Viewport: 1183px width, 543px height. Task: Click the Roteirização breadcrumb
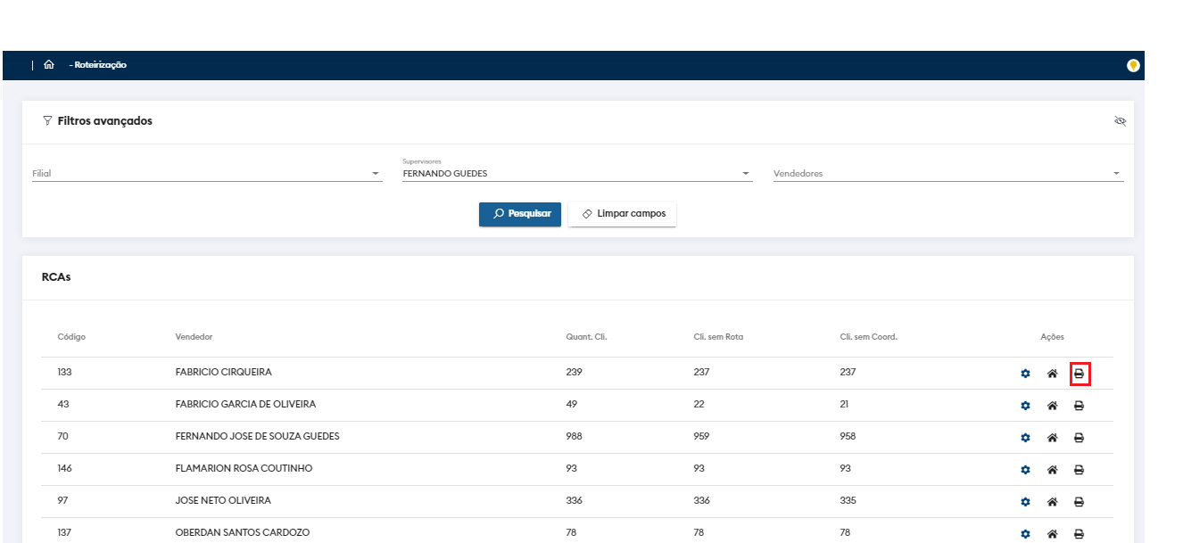[x=100, y=65]
